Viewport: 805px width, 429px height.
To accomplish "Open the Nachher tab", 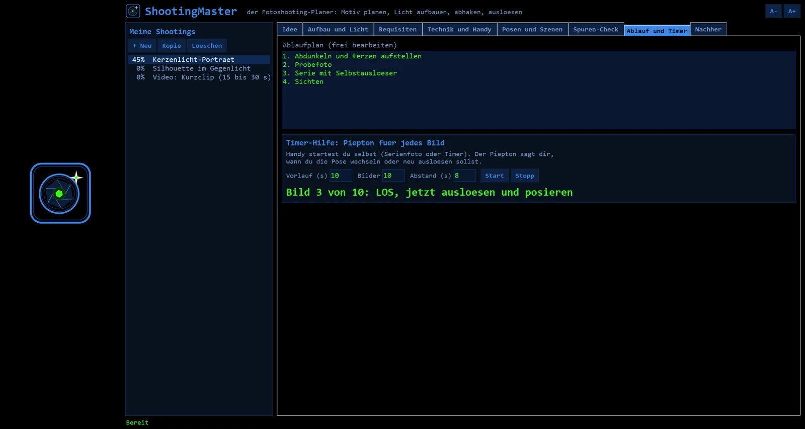I will [708, 29].
